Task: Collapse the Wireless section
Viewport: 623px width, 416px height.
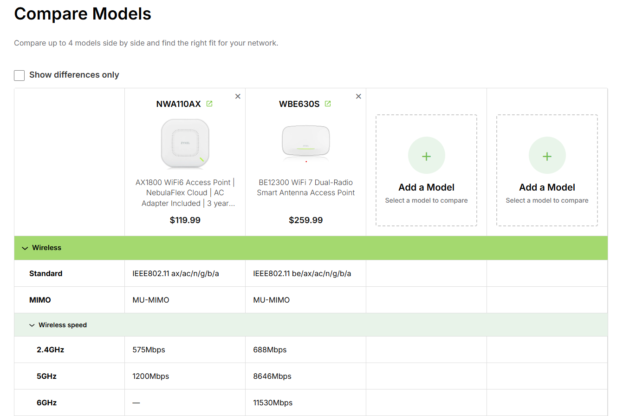Action: [x=25, y=248]
